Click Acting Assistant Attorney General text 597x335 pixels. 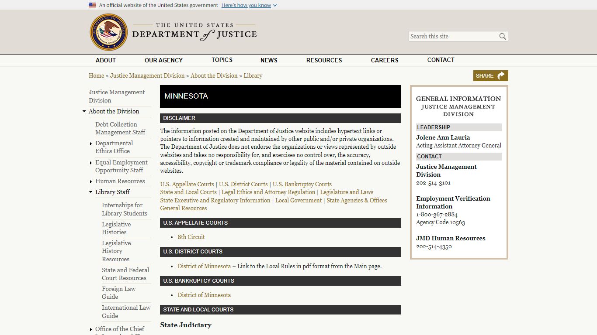[x=459, y=145]
